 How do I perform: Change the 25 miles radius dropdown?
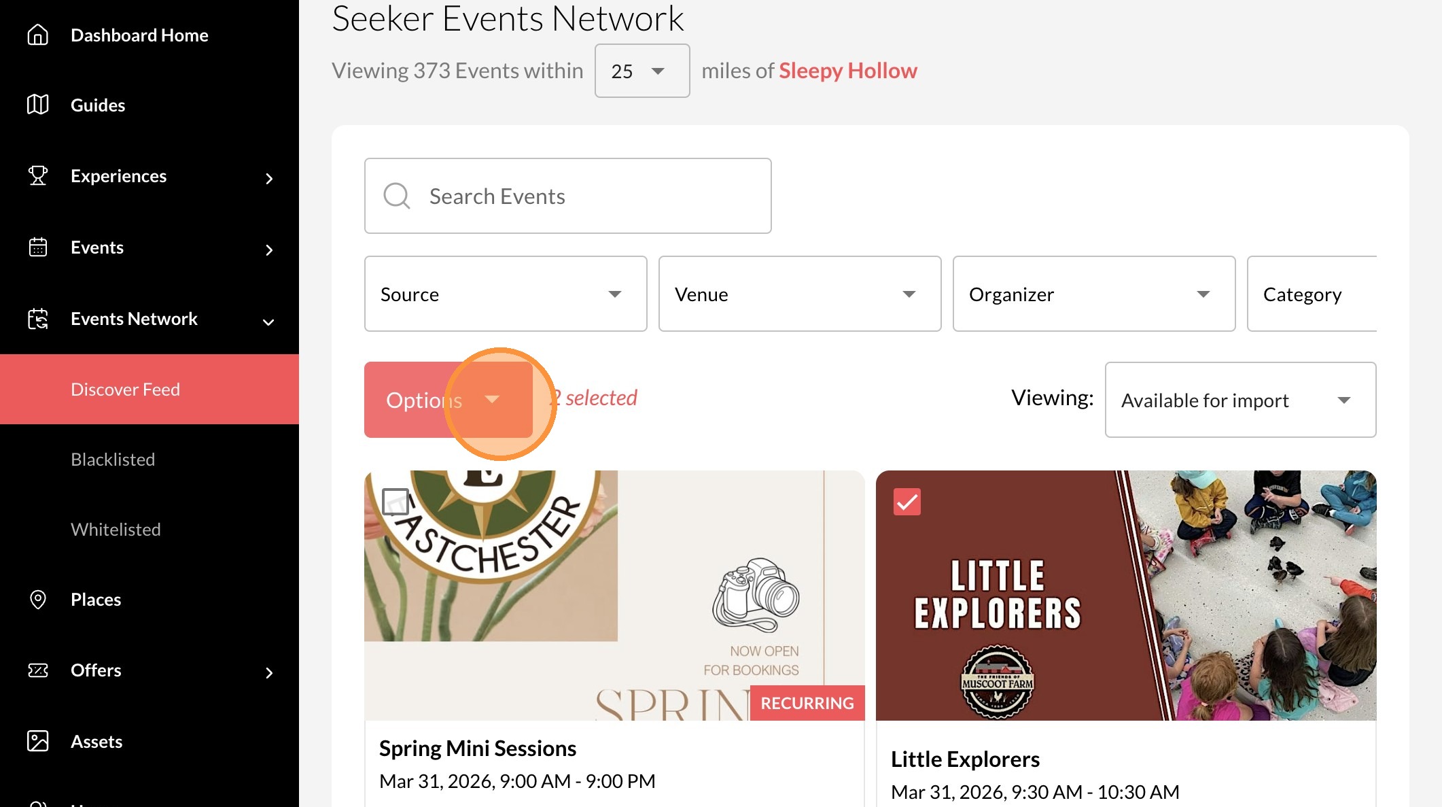coord(641,71)
